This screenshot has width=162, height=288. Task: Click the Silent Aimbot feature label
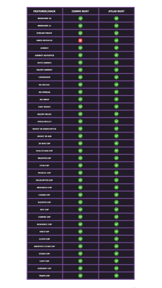pos(45,70)
